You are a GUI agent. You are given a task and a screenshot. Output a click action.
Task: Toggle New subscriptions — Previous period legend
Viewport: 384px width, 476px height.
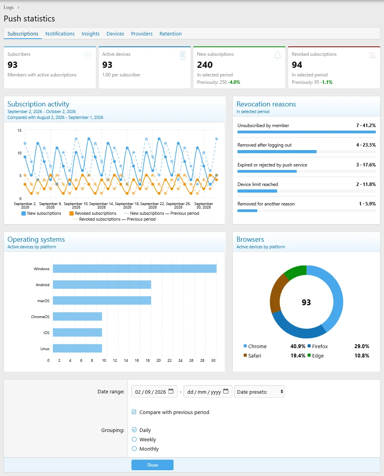tap(161, 213)
